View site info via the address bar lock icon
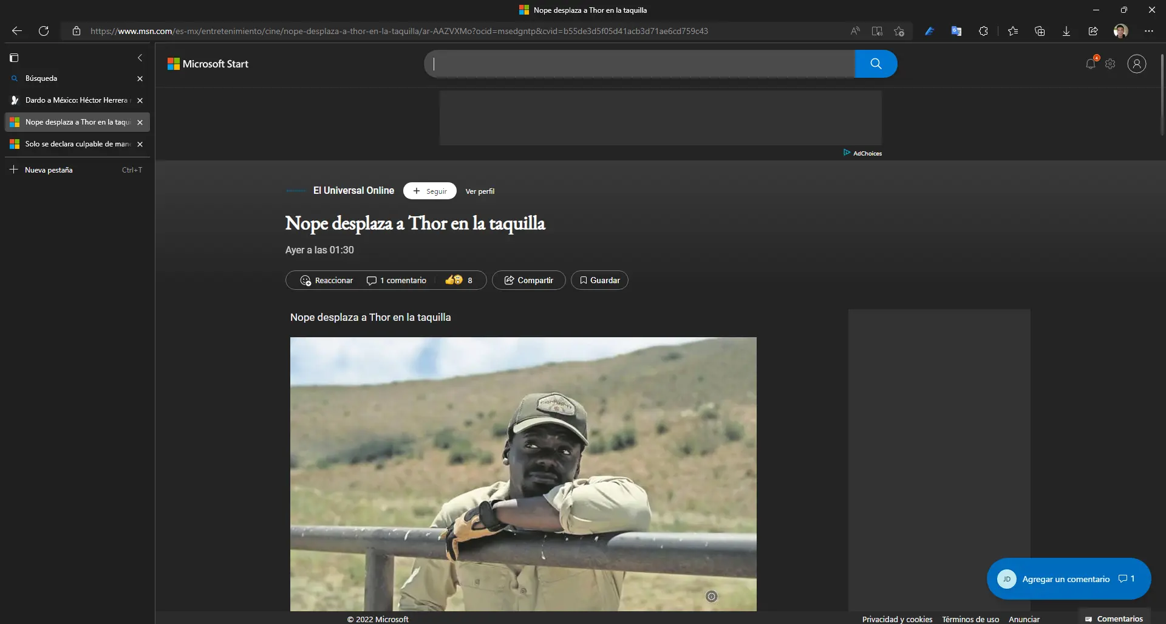Screen dimensions: 1166x624 (x=77, y=31)
